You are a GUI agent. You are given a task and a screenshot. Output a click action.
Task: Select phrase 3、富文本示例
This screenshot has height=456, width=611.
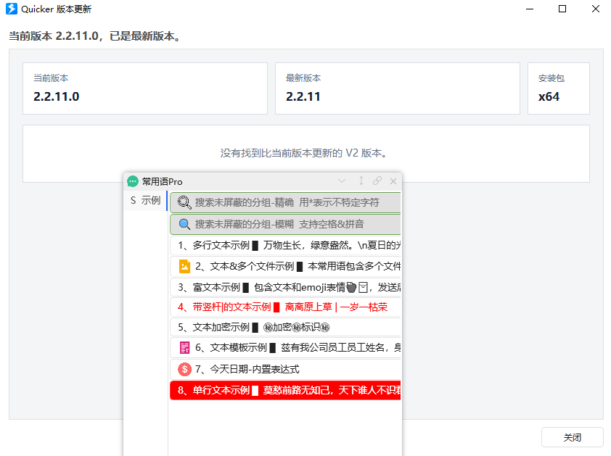pos(285,287)
